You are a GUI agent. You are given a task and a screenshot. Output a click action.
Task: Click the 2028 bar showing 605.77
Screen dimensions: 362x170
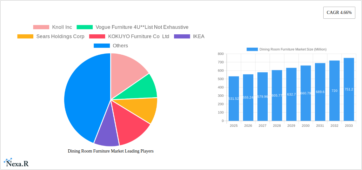(277, 95)
